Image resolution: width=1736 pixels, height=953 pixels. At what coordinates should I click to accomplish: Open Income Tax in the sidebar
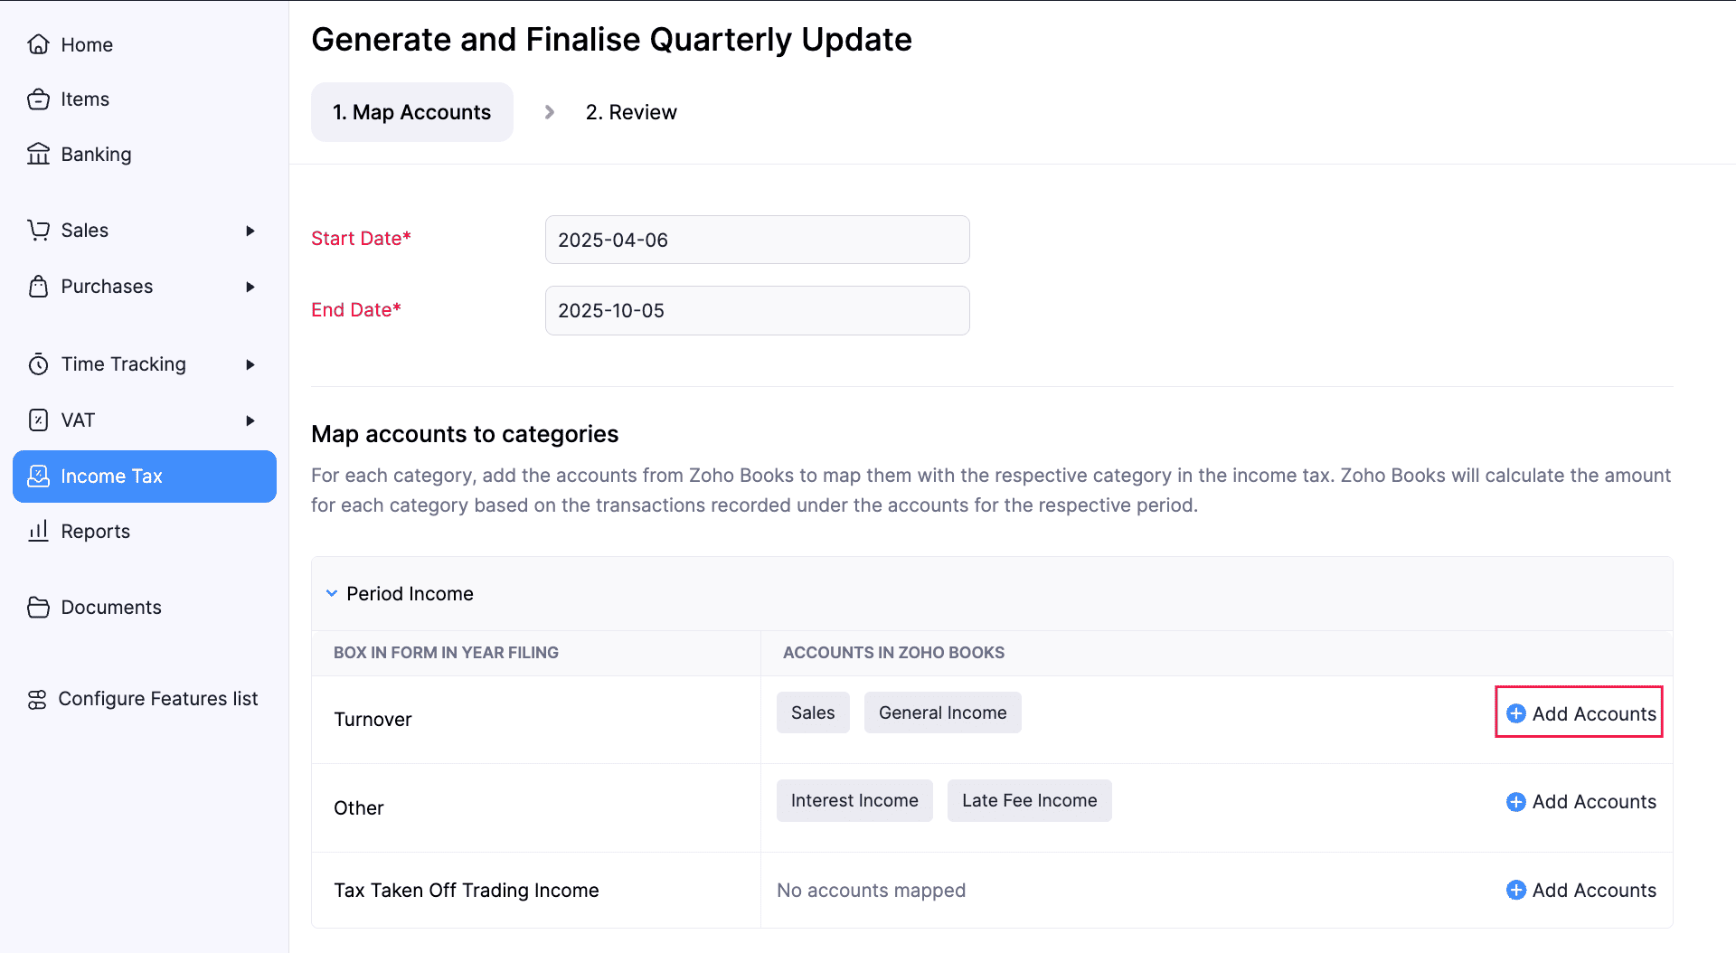(x=145, y=476)
